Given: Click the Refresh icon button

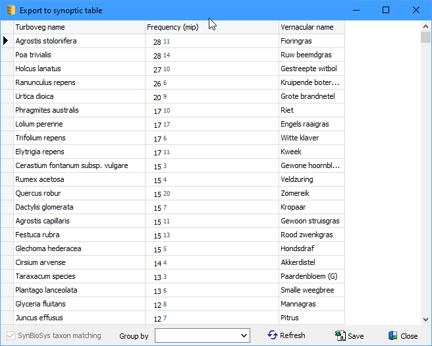Looking at the screenshot, I should click(273, 335).
